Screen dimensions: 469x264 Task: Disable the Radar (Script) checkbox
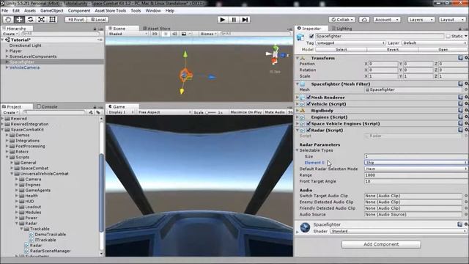click(309, 131)
